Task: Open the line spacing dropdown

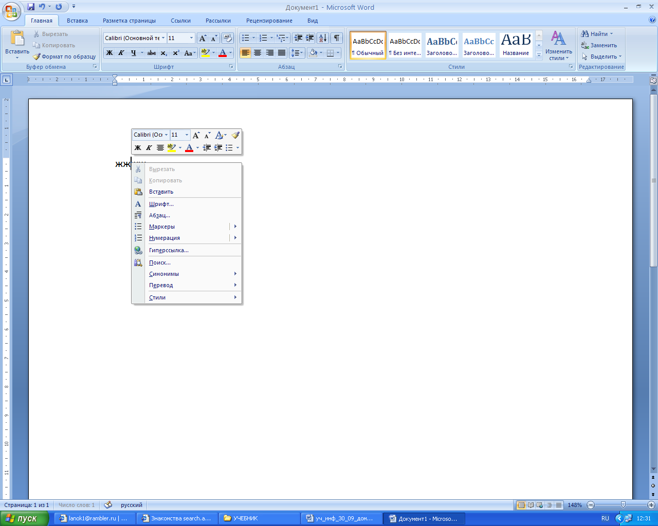Action: click(297, 53)
